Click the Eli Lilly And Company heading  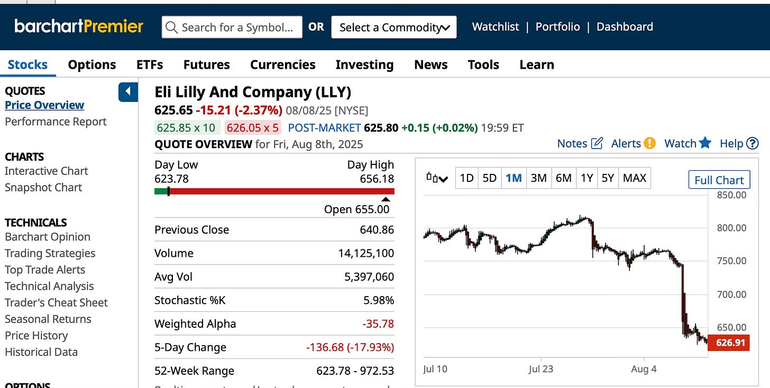click(x=253, y=92)
